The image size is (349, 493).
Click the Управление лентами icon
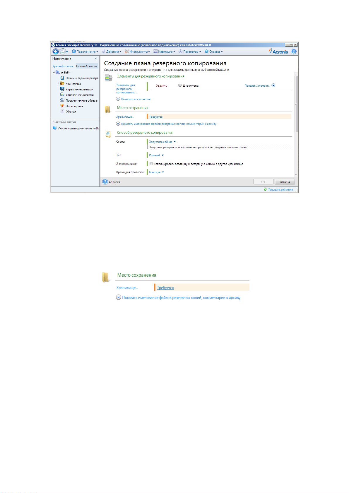pyautogui.click(x=62, y=89)
